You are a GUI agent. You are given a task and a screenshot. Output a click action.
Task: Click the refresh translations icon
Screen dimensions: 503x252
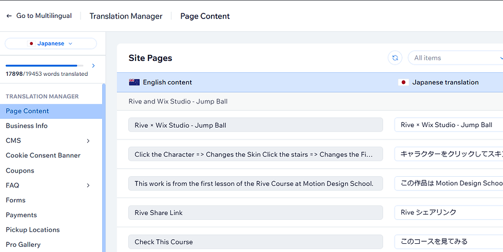click(x=395, y=58)
